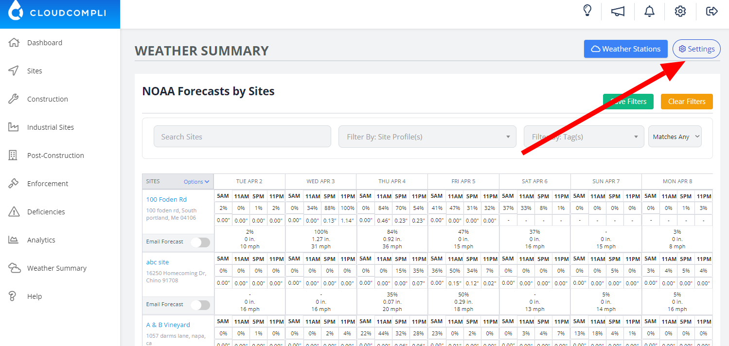Open the 100 Foden Rd site link

click(166, 199)
